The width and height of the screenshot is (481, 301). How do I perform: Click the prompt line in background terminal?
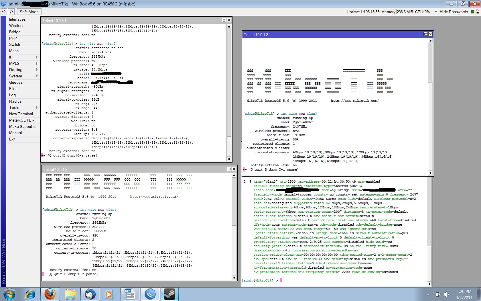(x=262, y=280)
